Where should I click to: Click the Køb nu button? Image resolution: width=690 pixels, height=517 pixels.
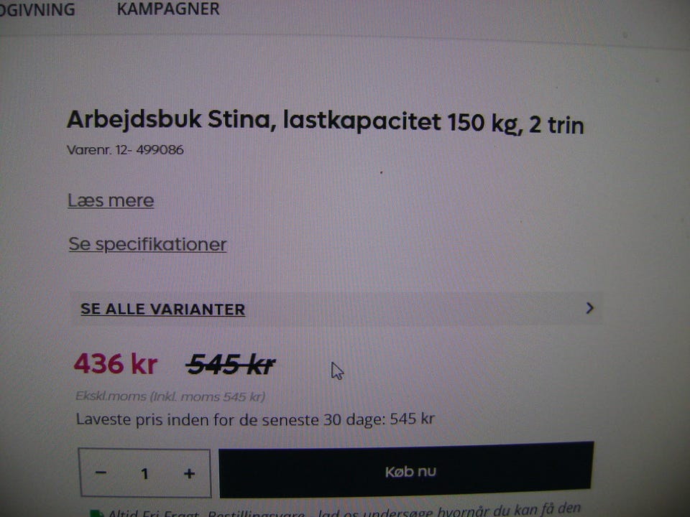pos(405,470)
